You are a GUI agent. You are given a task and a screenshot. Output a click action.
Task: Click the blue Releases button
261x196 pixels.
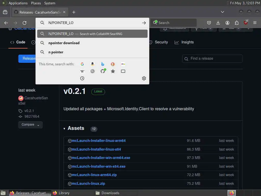(x=27, y=58)
